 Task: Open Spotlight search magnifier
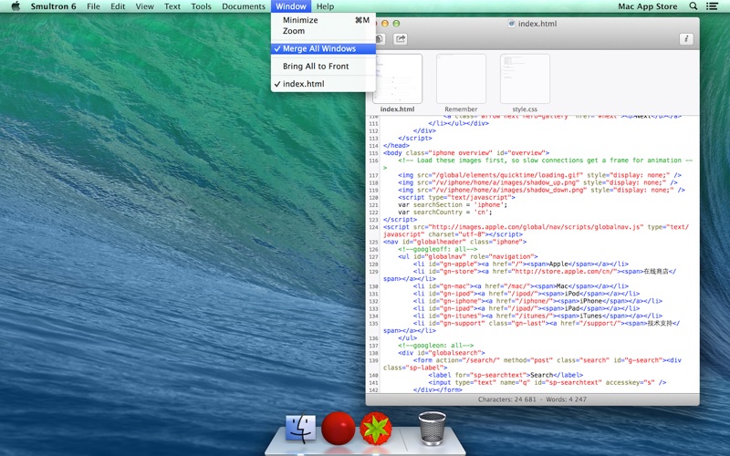693,6
